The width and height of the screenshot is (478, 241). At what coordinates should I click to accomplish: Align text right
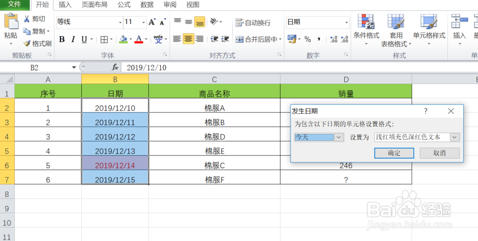click(x=200, y=39)
